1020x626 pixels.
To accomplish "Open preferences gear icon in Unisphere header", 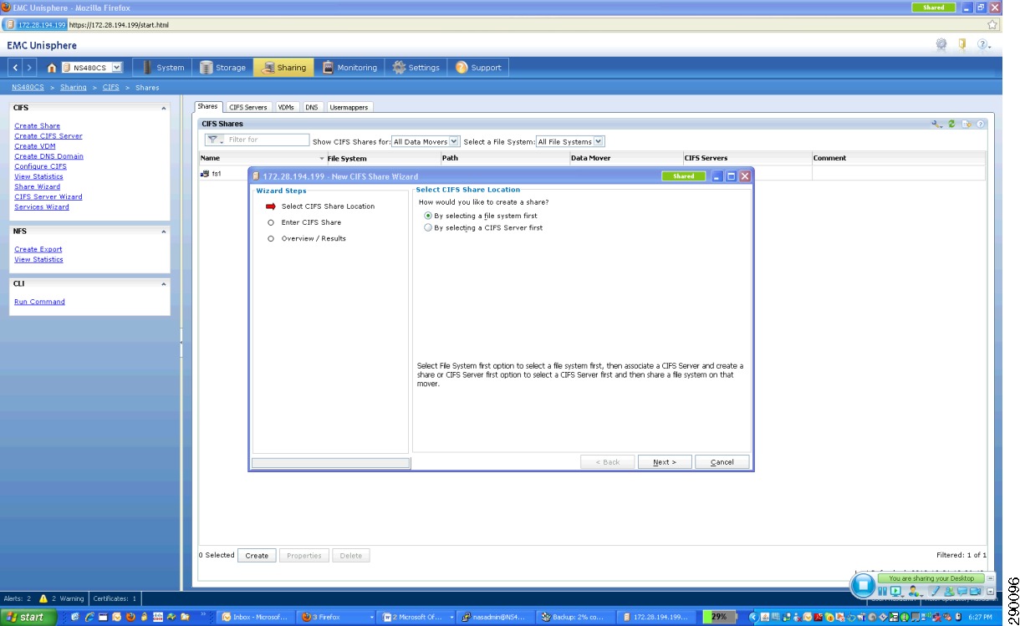I will click(941, 45).
